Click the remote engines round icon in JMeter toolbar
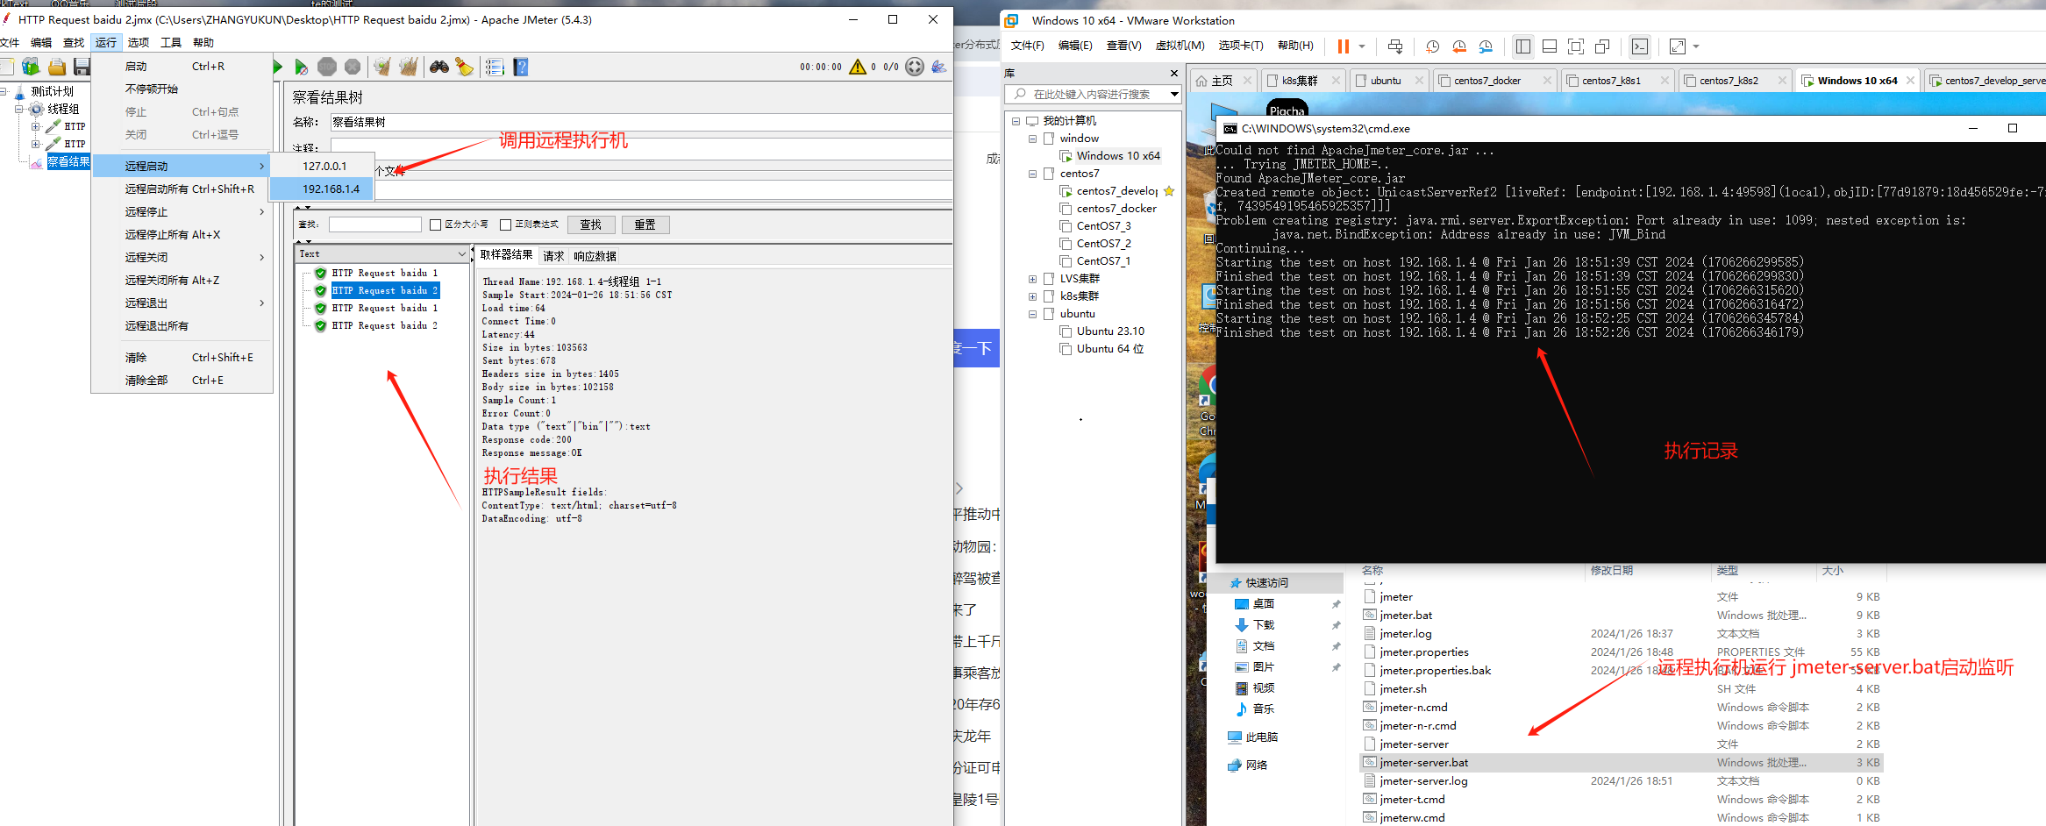The height and width of the screenshot is (826, 2046). [915, 67]
